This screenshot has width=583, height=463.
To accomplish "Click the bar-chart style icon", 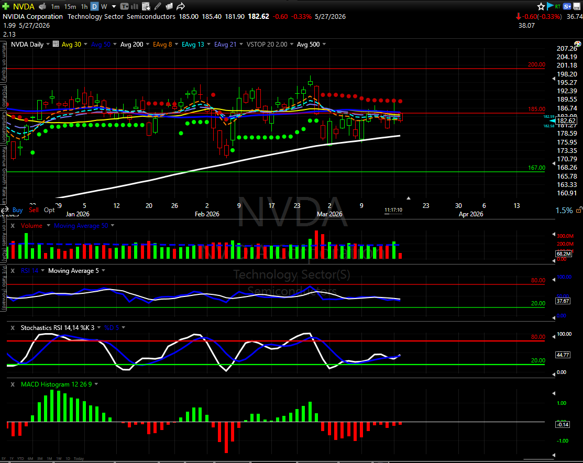I will coord(135,6).
